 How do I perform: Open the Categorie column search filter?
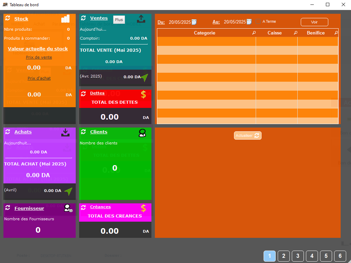click(254, 33)
